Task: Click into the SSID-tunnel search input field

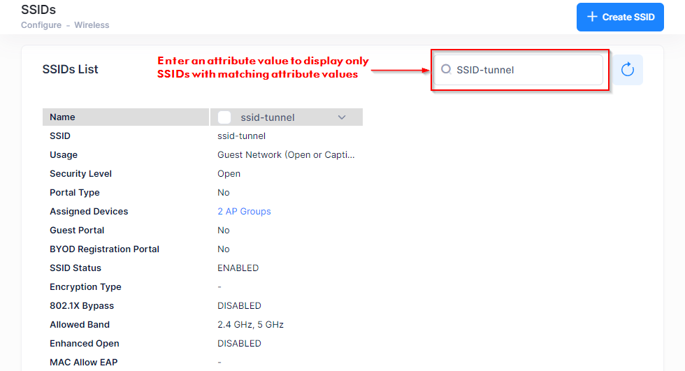Action: coord(524,70)
